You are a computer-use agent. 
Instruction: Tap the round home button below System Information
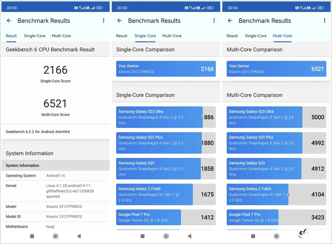pyautogui.click(x=55, y=236)
